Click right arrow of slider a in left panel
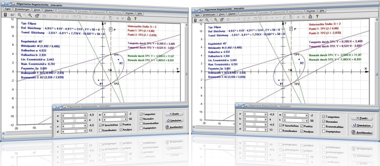Viewport: 380px width, 166px height. point(85,115)
